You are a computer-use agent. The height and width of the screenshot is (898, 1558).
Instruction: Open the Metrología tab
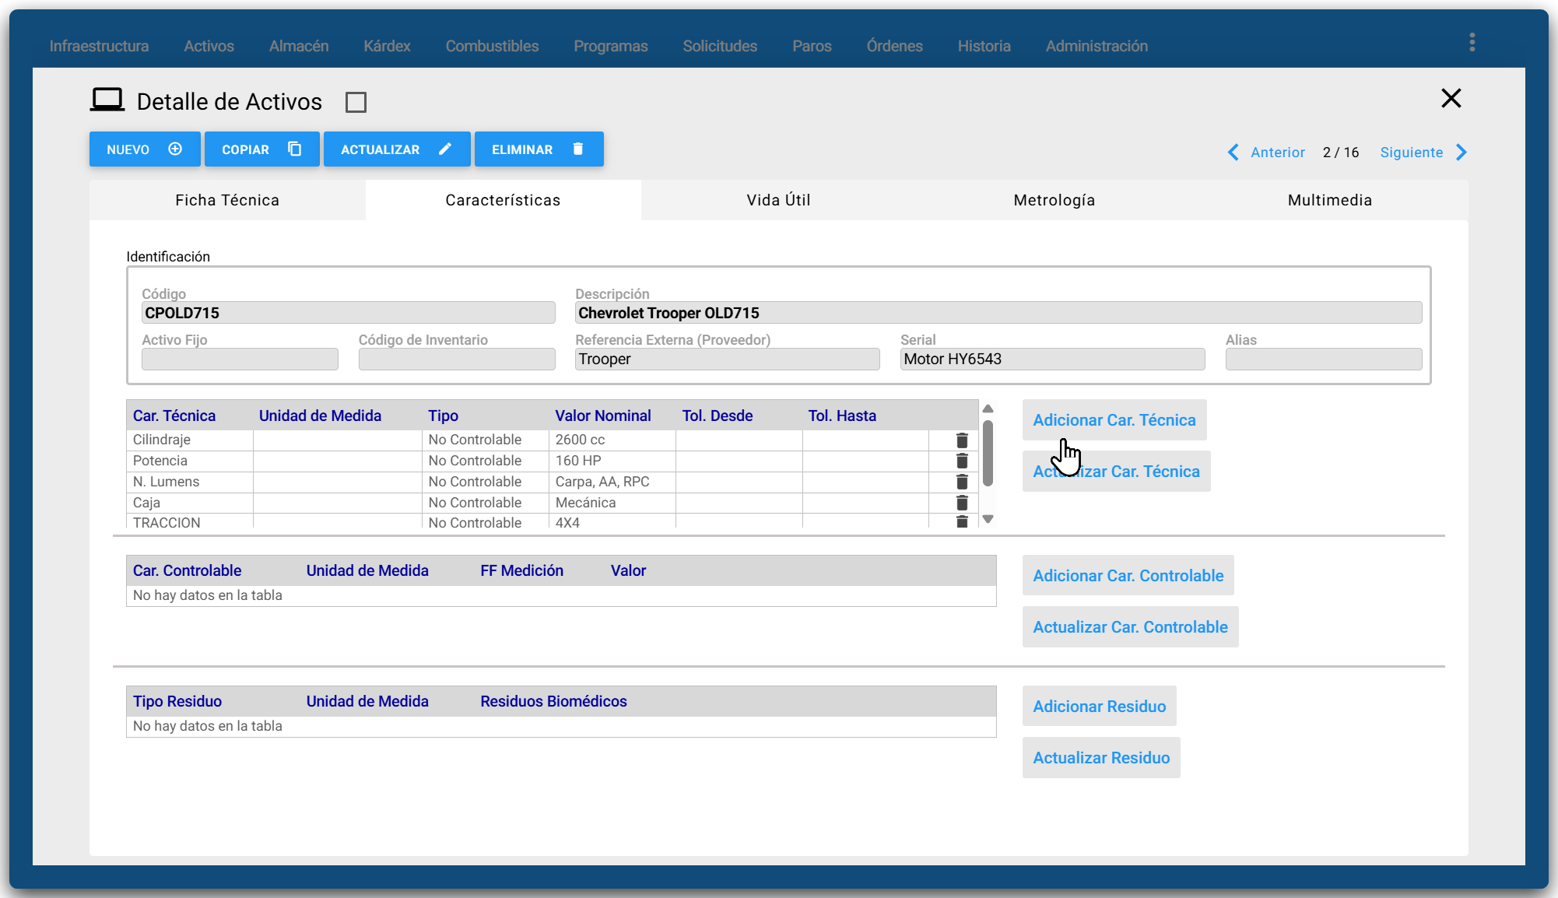1054,200
